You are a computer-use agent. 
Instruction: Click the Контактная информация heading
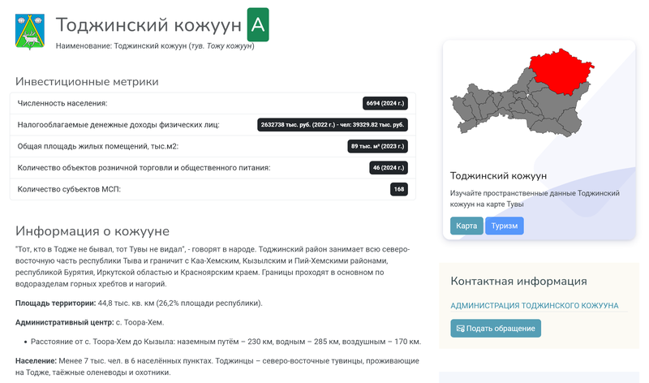click(518, 282)
